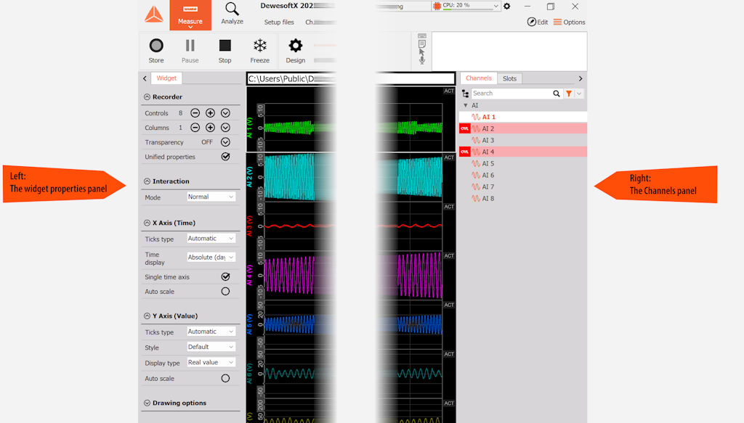The width and height of the screenshot is (744, 423).
Task: Collapse the AI channel group
Action: (466, 105)
